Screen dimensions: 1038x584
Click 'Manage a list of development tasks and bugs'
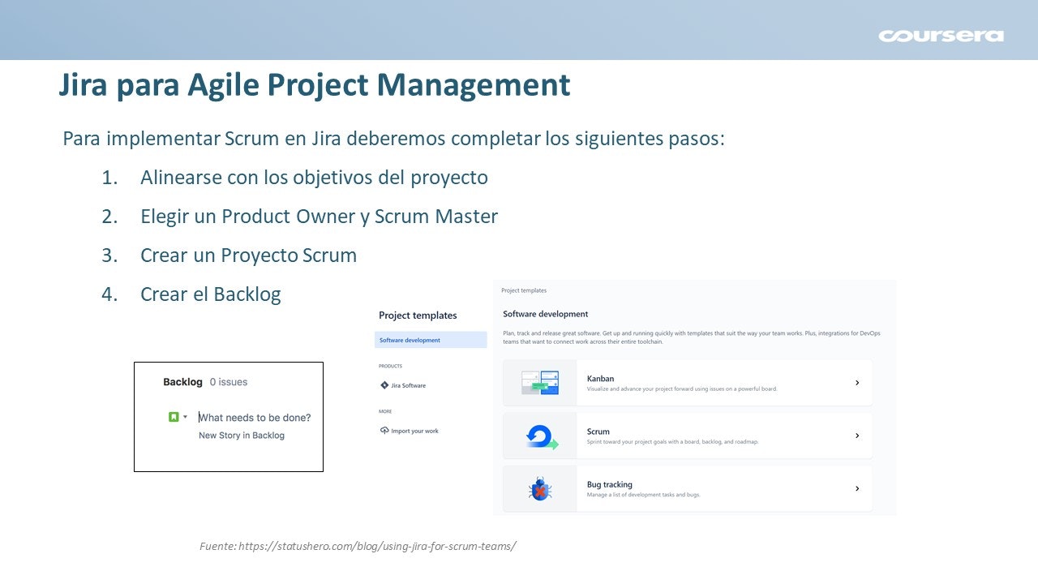click(644, 495)
